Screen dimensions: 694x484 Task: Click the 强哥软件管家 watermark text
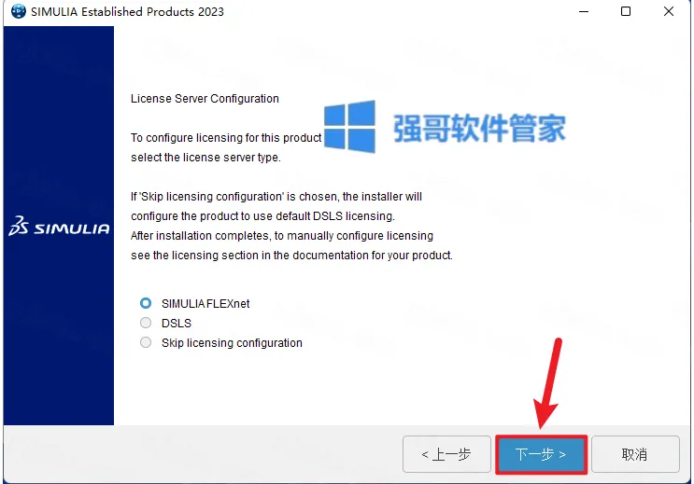coord(479,128)
